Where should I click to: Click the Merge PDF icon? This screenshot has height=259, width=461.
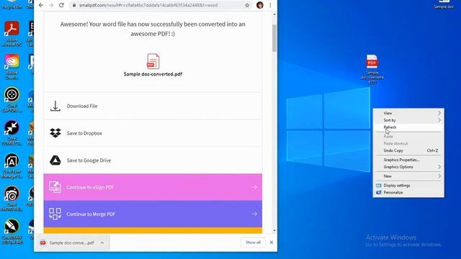pyautogui.click(x=55, y=214)
